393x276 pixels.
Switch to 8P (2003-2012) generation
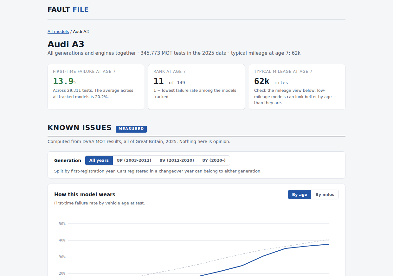click(x=134, y=160)
